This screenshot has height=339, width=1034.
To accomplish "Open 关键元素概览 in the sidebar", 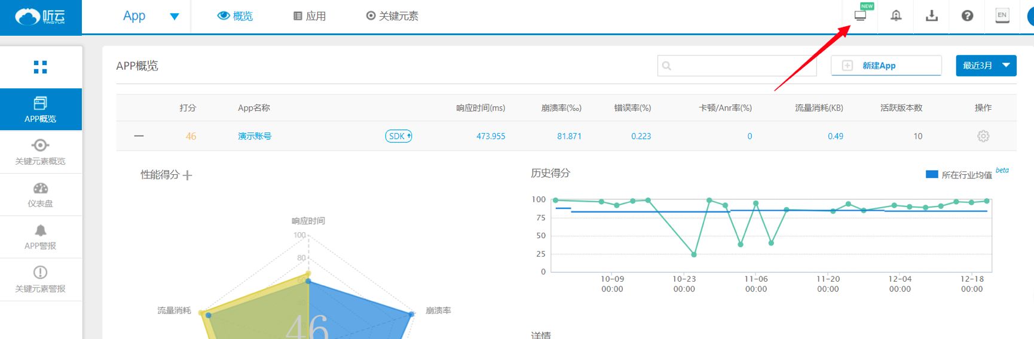I will [x=41, y=152].
